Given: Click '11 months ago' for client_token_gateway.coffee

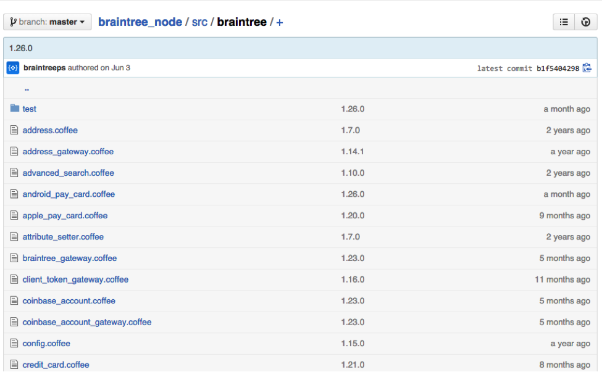Looking at the screenshot, I should (x=562, y=279).
